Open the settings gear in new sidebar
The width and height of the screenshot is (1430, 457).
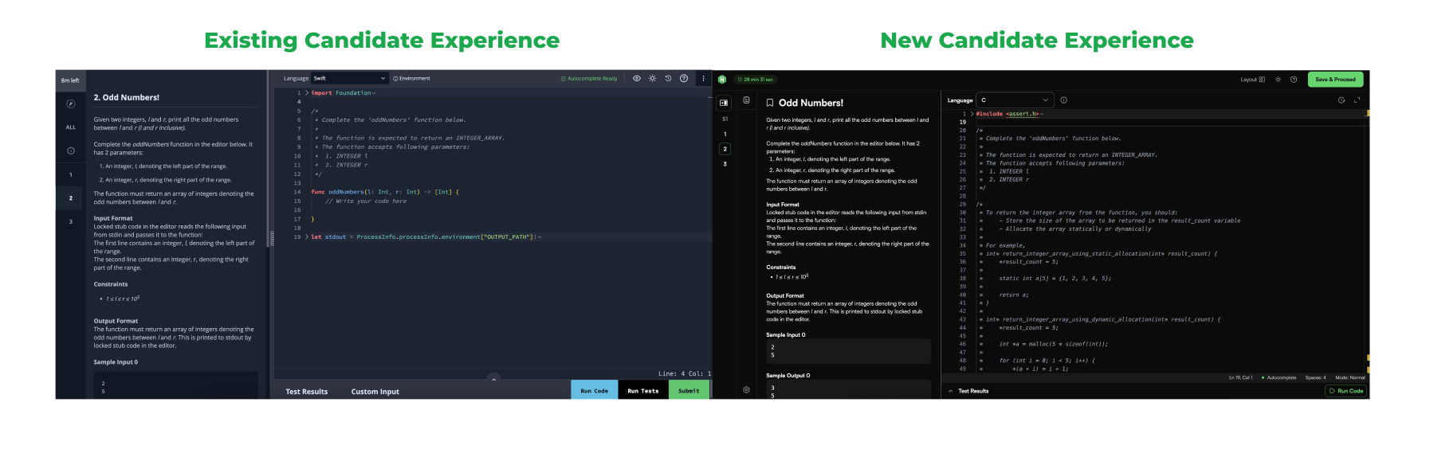746,390
